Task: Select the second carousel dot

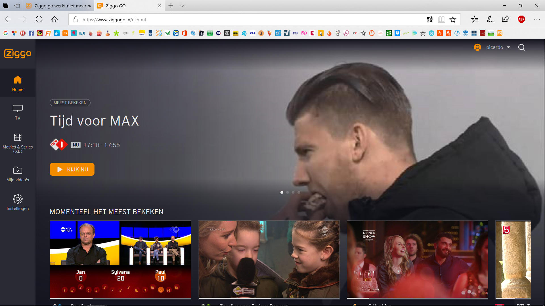Action: coord(288,192)
